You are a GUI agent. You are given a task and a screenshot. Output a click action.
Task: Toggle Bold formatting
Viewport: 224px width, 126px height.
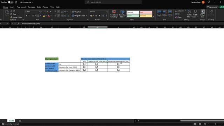27,16
